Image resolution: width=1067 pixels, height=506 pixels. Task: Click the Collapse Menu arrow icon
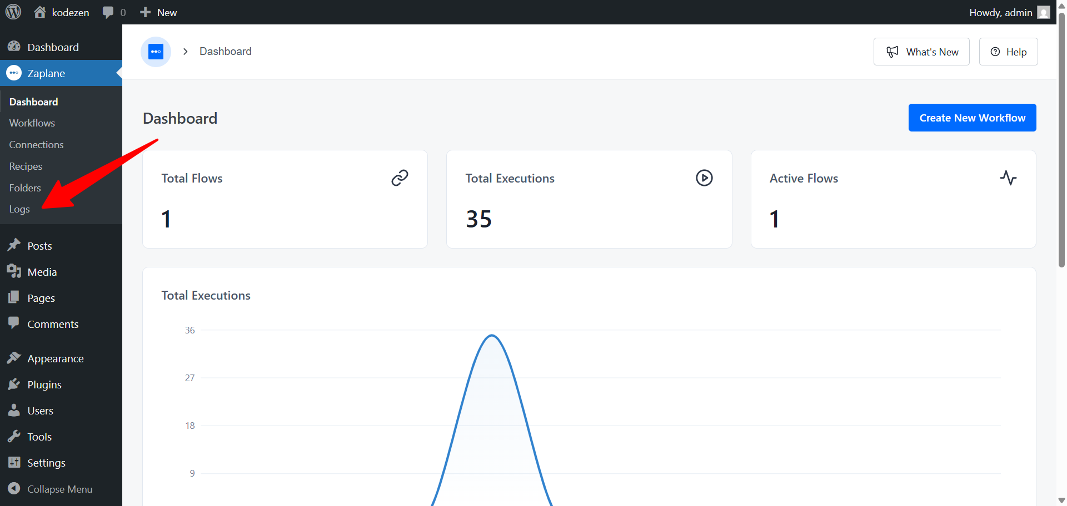pos(14,488)
